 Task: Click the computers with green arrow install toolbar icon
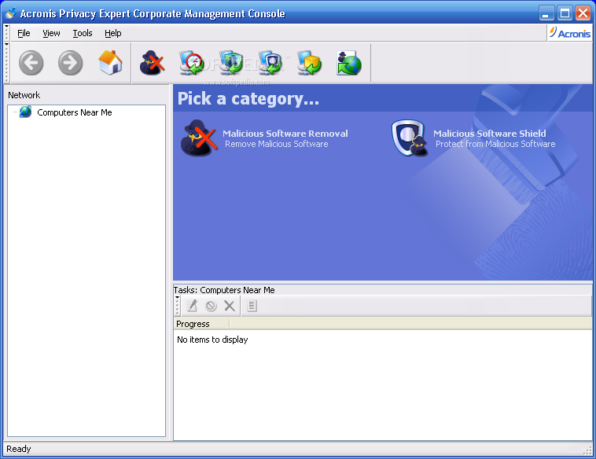[x=231, y=63]
